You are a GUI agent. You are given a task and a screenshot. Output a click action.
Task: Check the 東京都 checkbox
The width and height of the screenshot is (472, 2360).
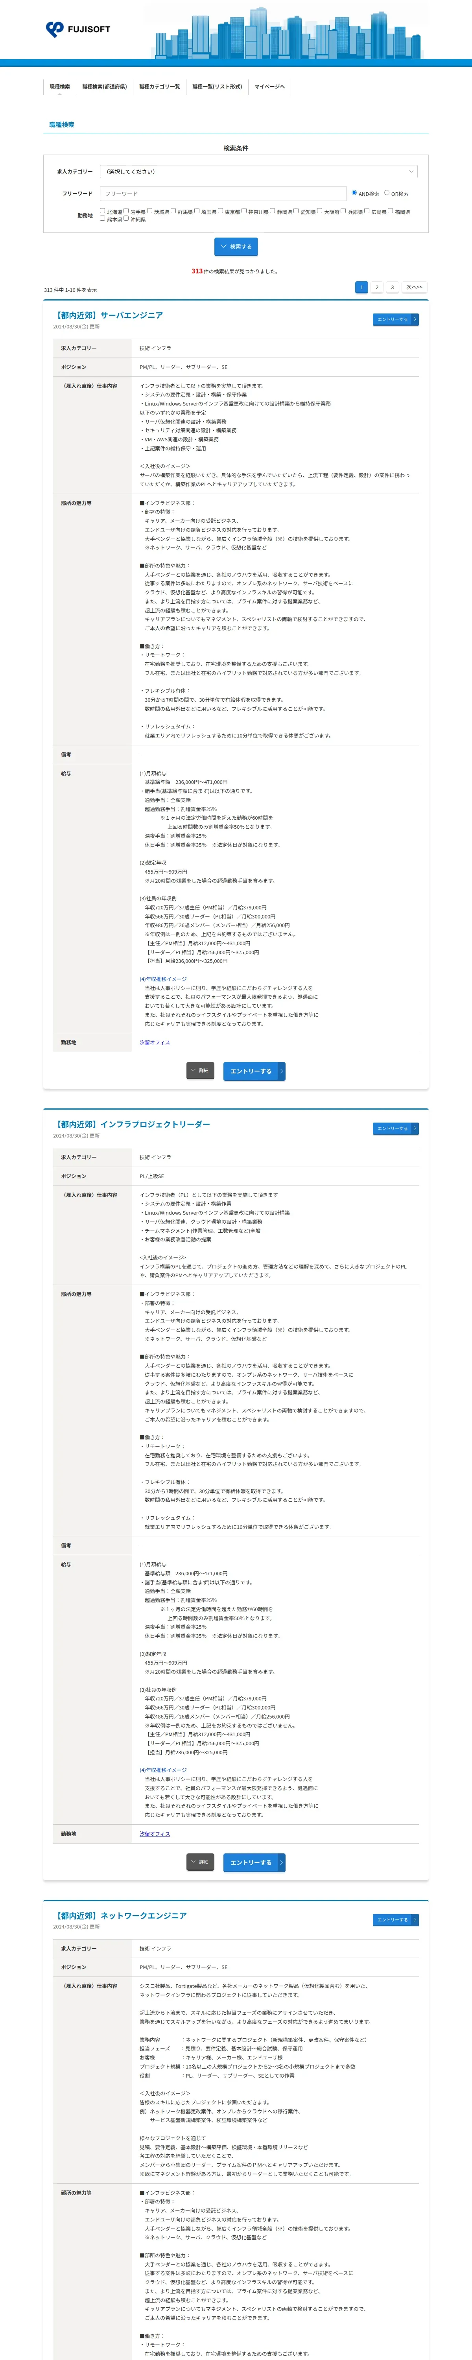(221, 211)
